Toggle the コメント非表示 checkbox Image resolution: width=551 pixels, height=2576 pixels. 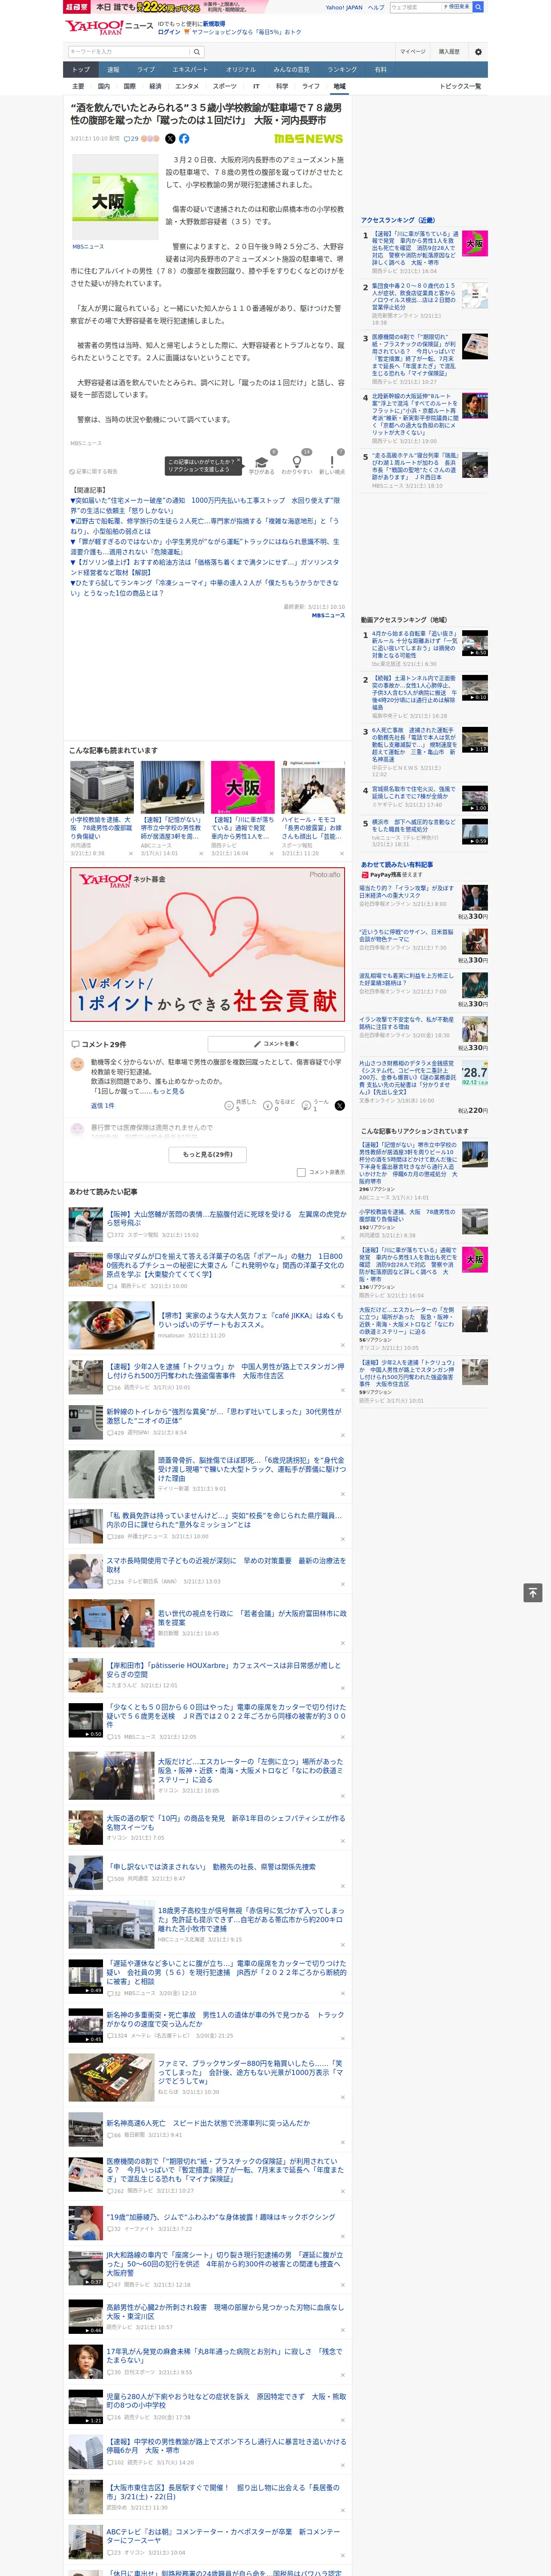301,1172
